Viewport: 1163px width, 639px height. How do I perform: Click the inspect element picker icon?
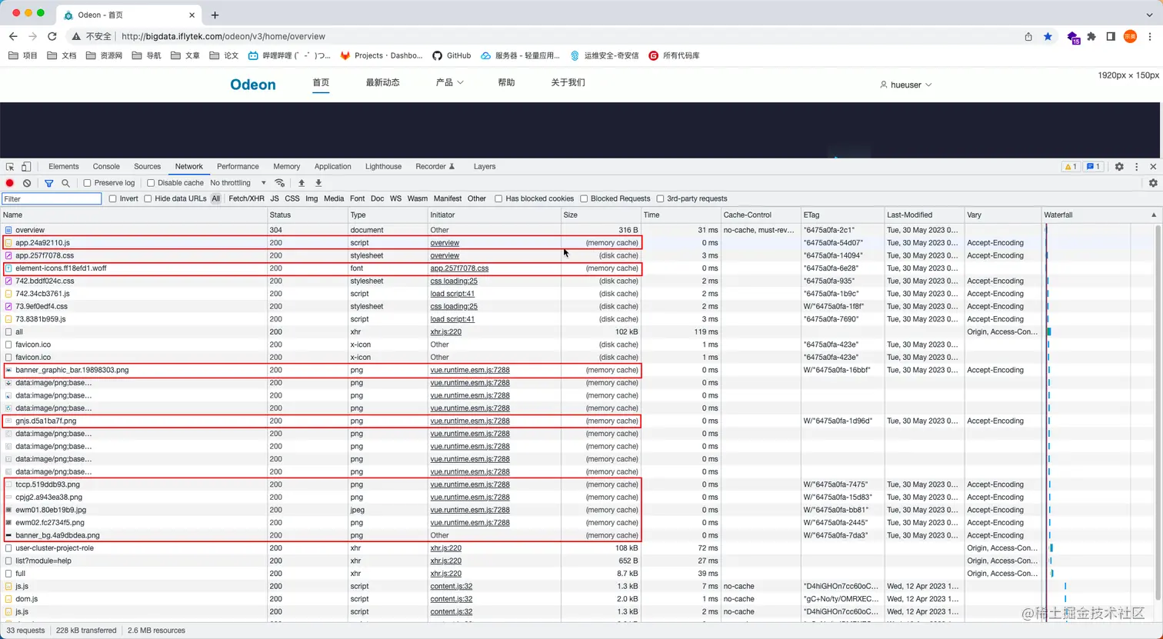pos(10,167)
